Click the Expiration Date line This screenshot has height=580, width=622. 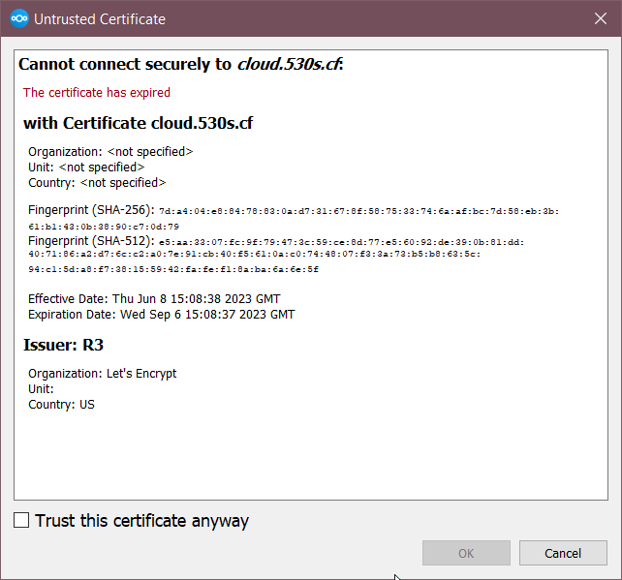[x=161, y=315]
